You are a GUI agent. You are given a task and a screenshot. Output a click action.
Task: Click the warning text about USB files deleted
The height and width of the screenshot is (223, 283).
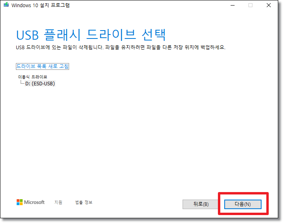[x=121, y=48]
